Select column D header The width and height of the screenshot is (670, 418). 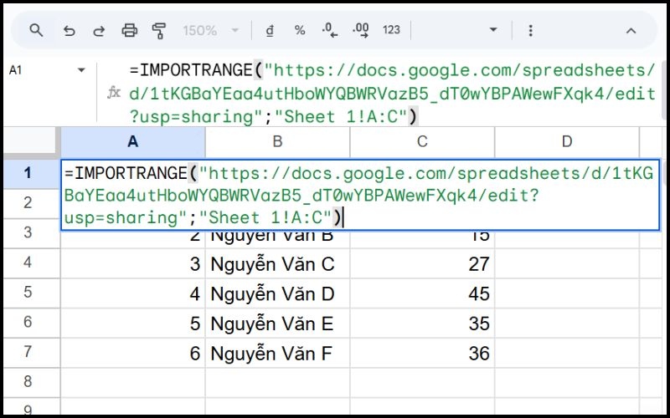(x=566, y=141)
